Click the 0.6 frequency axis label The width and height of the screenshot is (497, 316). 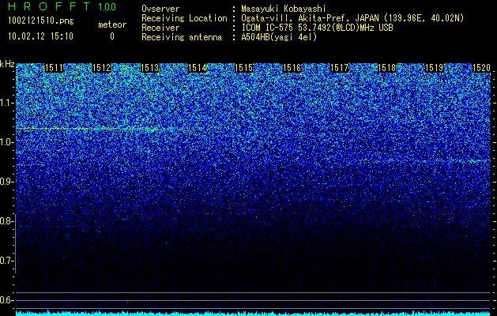6,300
